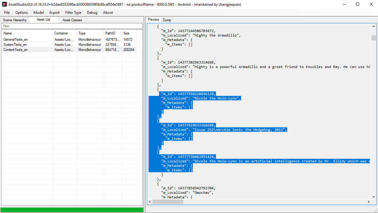The height and width of the screenshot is (213, 378).
Task: Open the About menu
Action: point(108,13)
